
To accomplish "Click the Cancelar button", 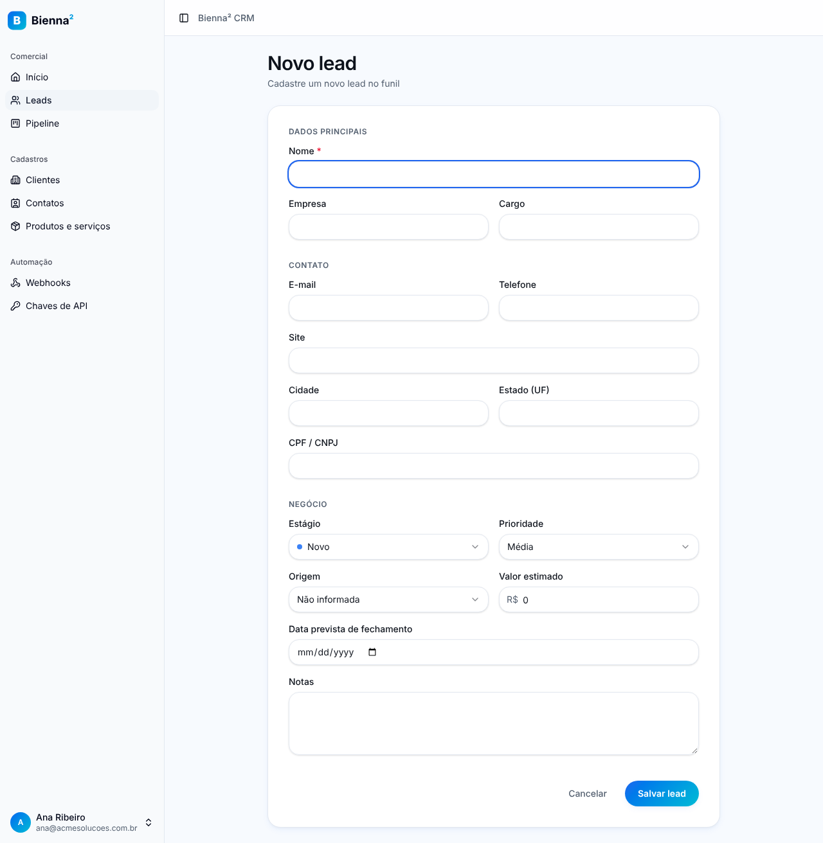I will pyautogui.click(x=588, y=794).
